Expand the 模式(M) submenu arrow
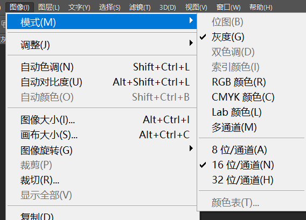Viewport: 306px width, 220px height. (191, 20)
